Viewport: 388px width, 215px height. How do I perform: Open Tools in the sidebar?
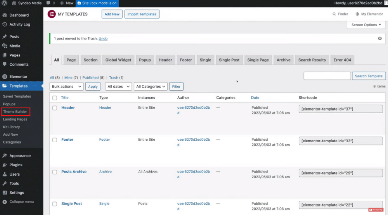click(14, 183)
